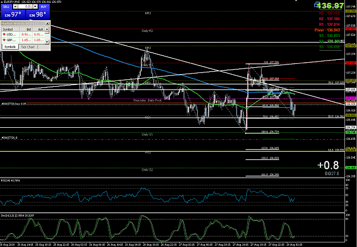357x247 pixels.
Task: Click the +0.8 profit label
Action: click(328, 165)
